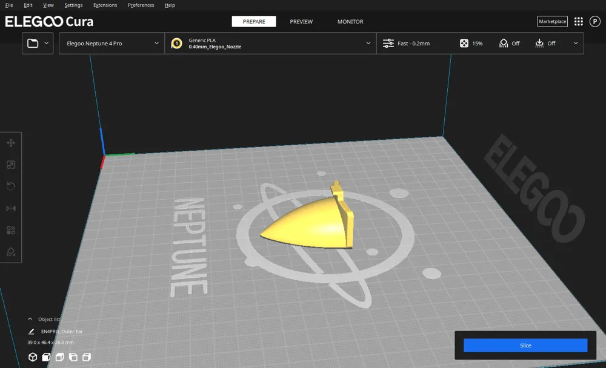Open the Marketplace button
606x368 pixels.
coord(552,22)
